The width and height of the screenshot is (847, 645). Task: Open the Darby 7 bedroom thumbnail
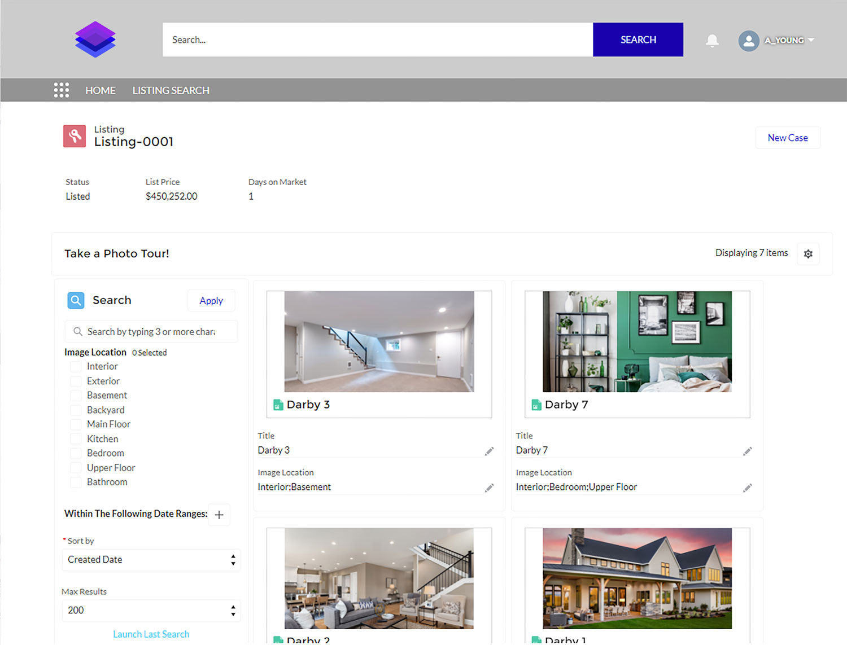[637, 341]
